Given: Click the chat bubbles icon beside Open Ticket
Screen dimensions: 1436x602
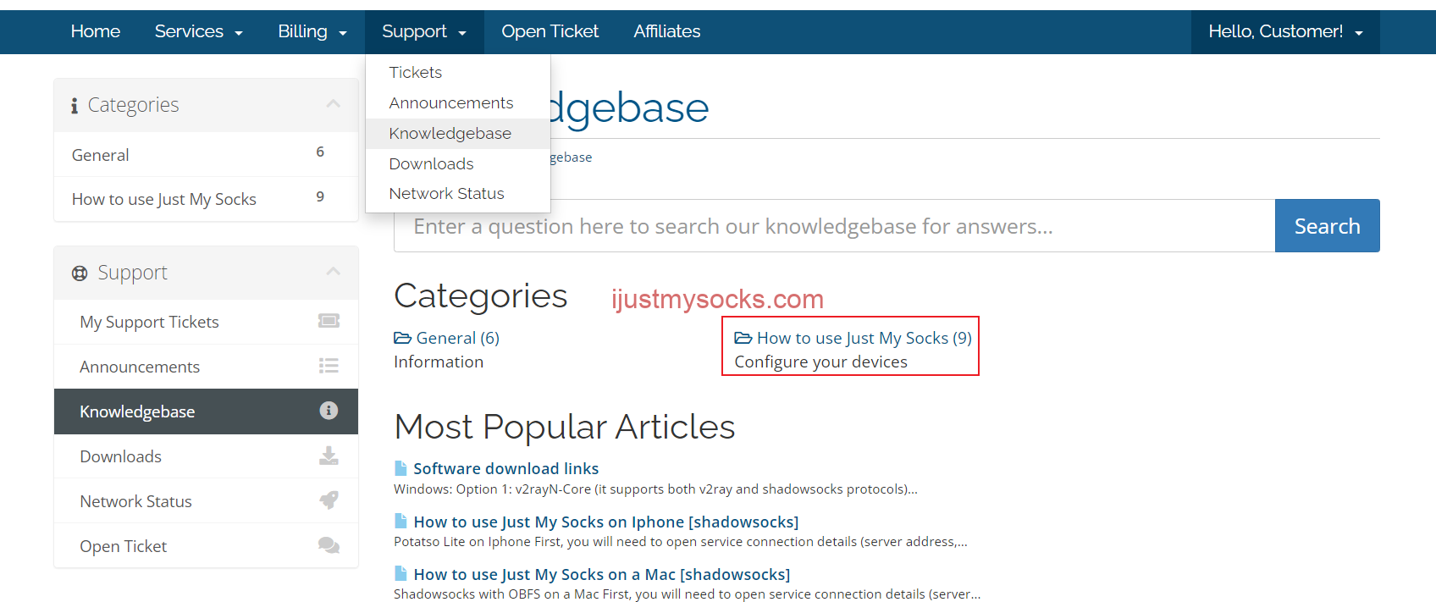Looking at the screenshot, I should (x=329, y=545).
